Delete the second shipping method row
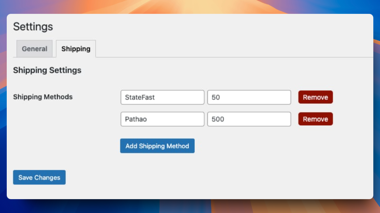380x213 pixels. coord(315,119)
